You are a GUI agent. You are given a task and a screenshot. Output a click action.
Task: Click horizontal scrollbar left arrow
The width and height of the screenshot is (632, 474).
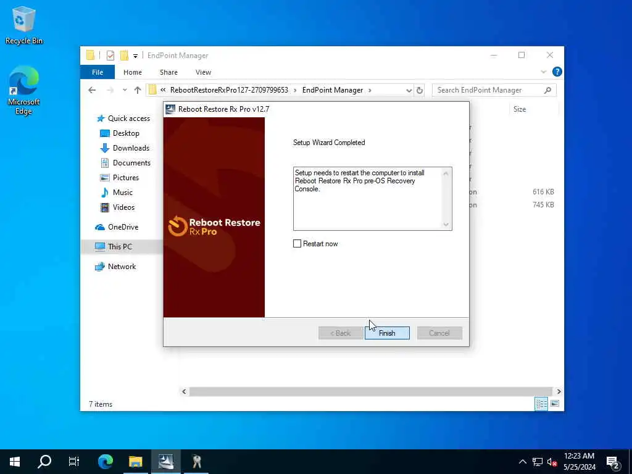pyautogui.click(x=184, y=391)
